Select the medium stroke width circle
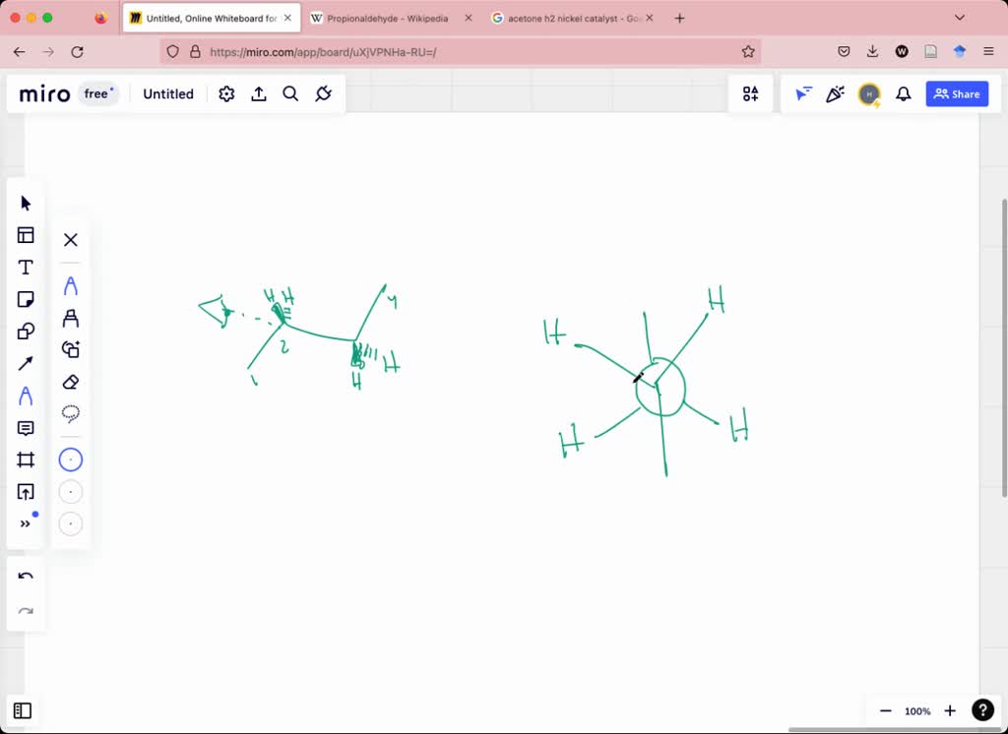The image size is (1008, 734). 70,491
